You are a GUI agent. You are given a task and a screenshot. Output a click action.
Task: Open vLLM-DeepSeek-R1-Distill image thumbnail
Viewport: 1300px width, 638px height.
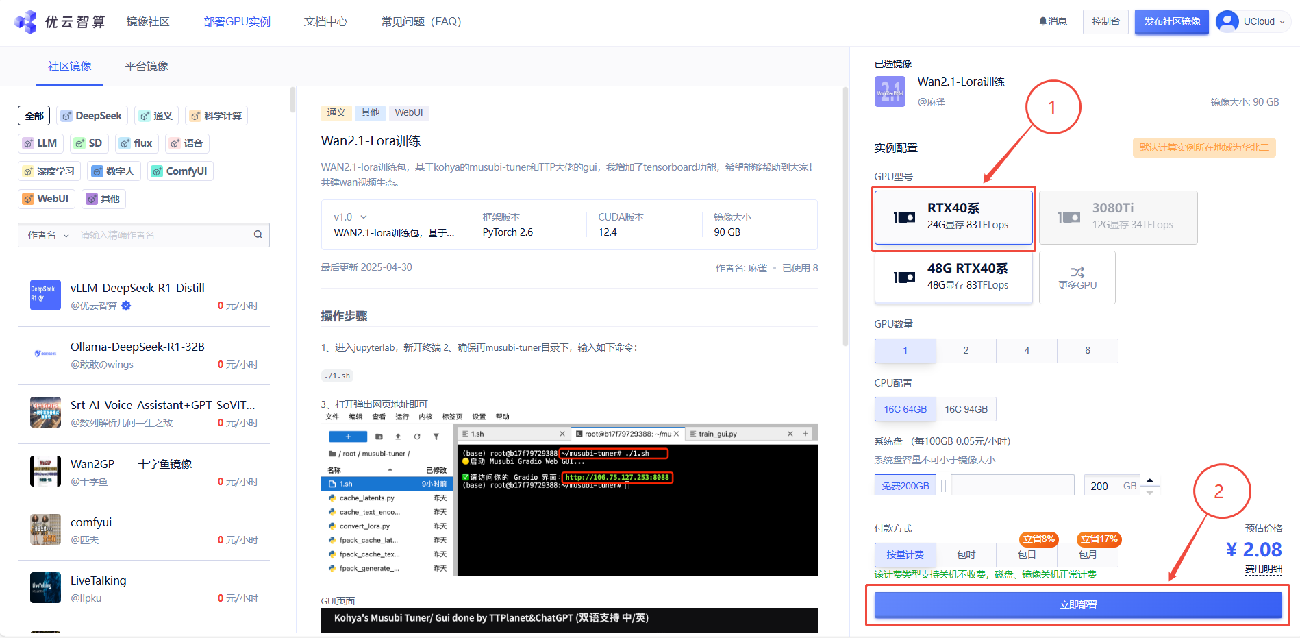tap(45, 295)
